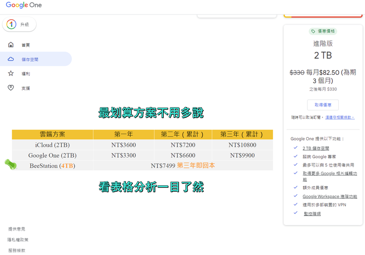Open the 首頁 home menu item
365x255 pixels.
26,45
